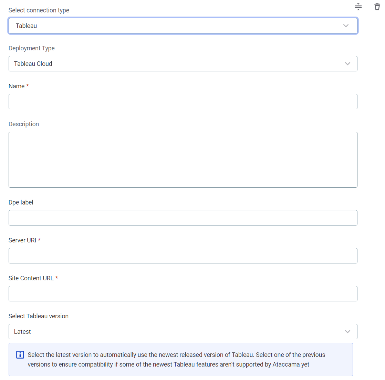Focus the Name input field
Viewport: 385px width, 380px height.
click(183, 102)
